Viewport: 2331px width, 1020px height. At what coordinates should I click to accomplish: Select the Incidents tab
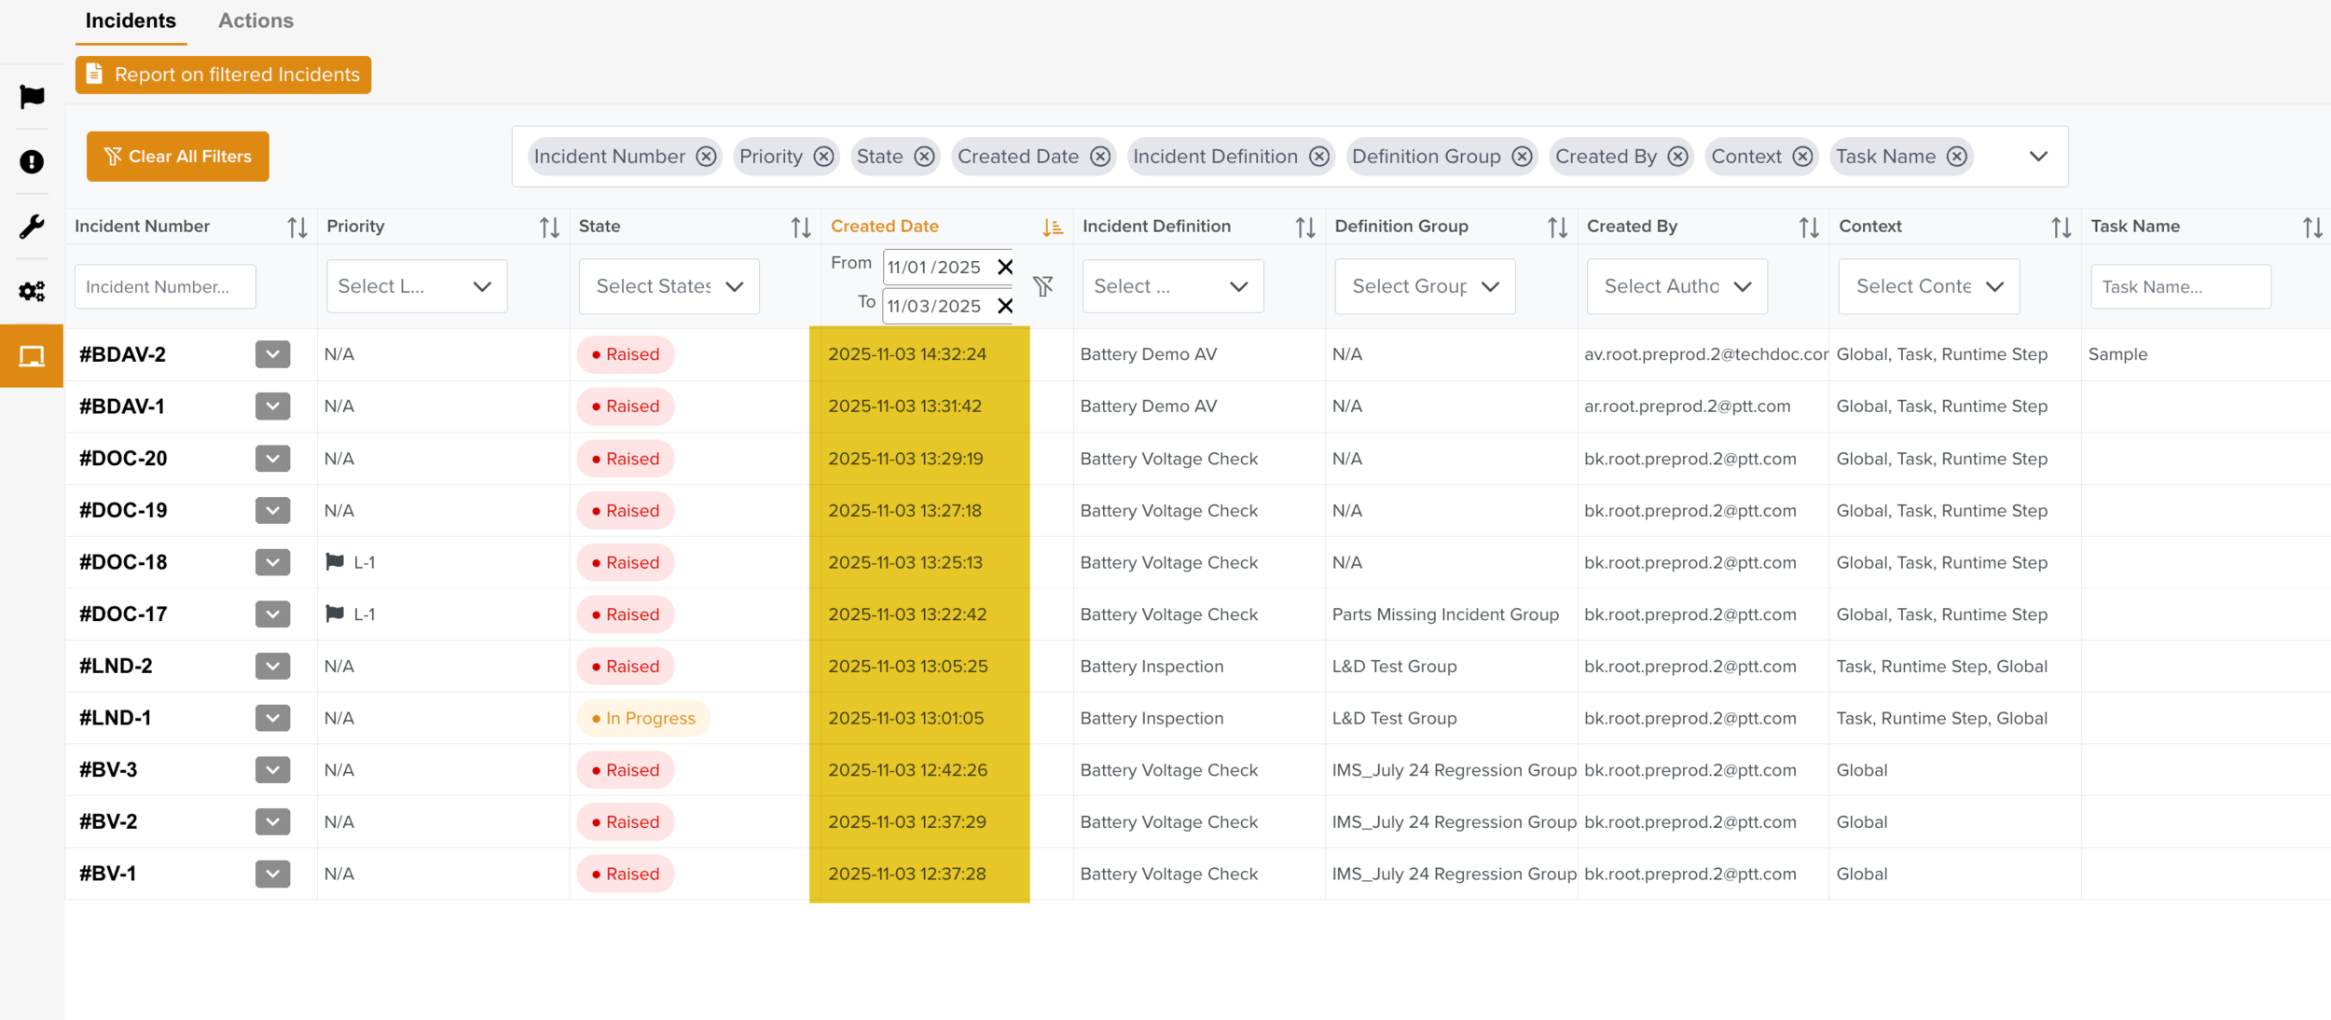pos(131,21)
